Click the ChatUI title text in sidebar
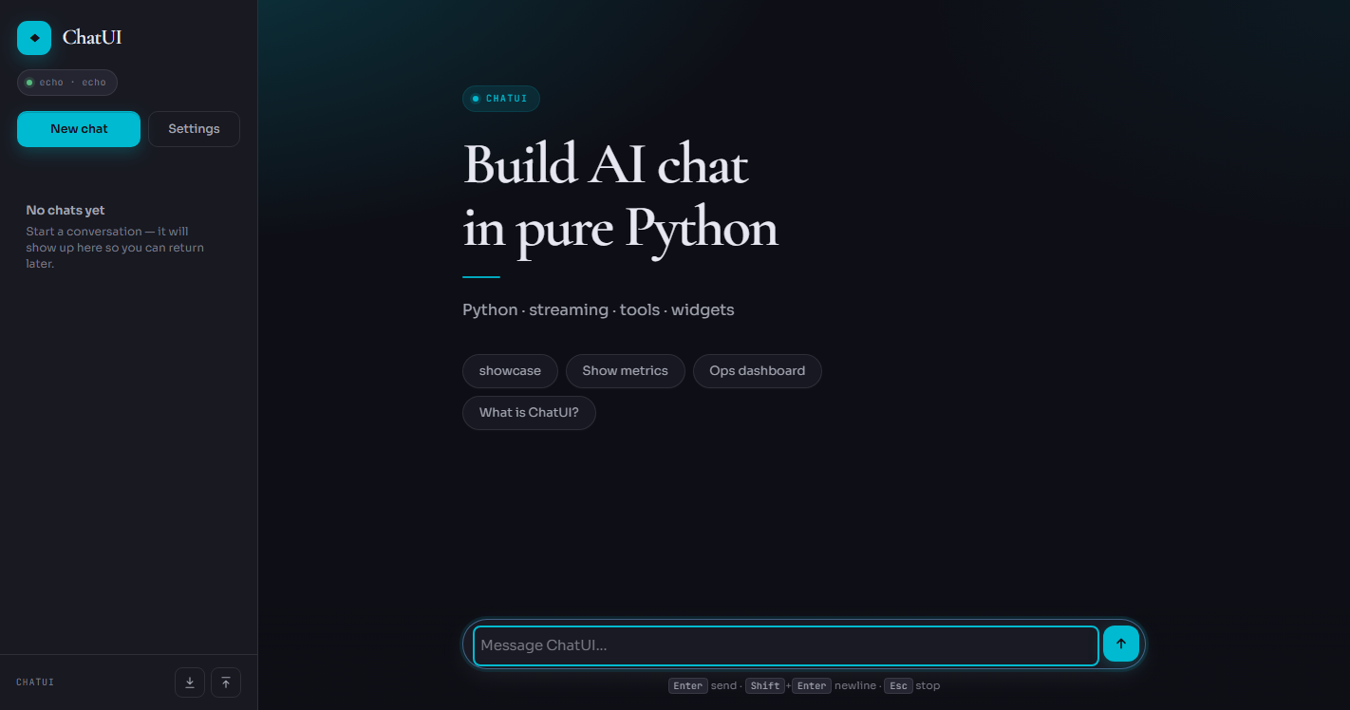 (x=92, y=38)
